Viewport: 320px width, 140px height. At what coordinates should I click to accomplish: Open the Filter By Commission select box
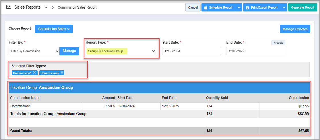(34, 51)
